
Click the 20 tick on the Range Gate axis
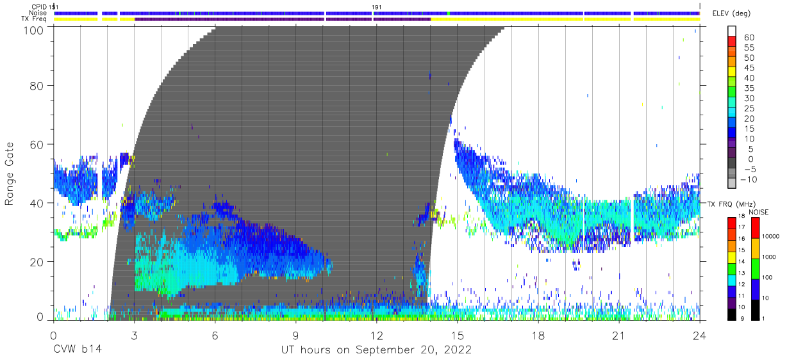point(37,261)
